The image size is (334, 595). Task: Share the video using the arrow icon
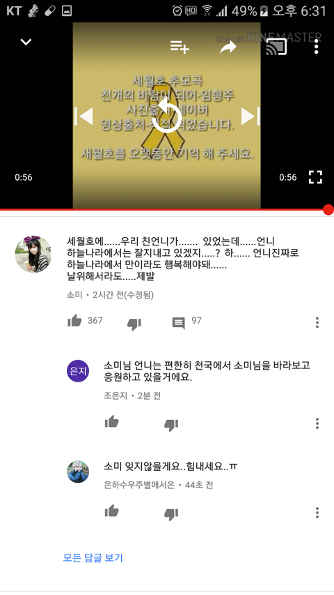click(228, 47)
